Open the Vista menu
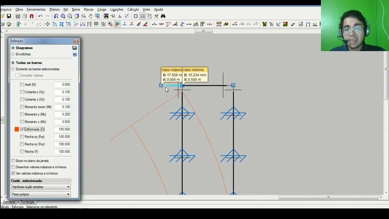This screenshot has width=389, height=219. 146,9
